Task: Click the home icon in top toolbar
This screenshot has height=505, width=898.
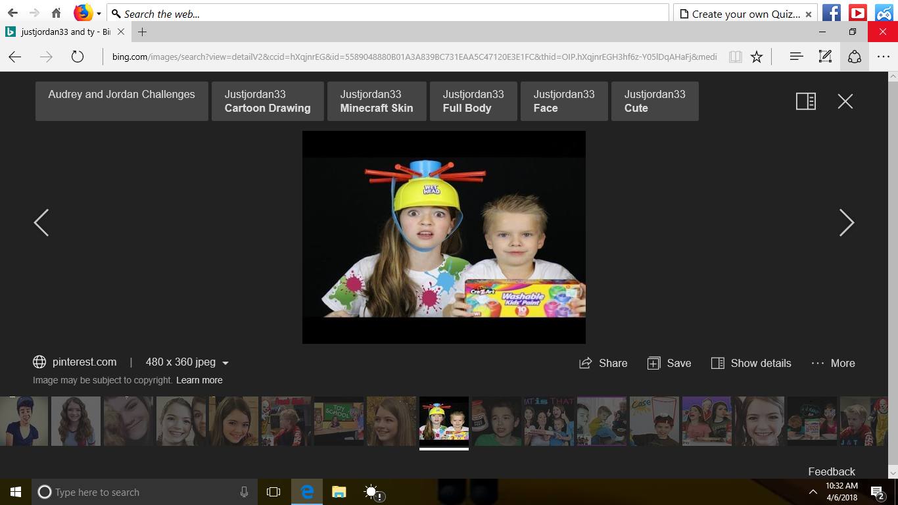Action: 57,13
